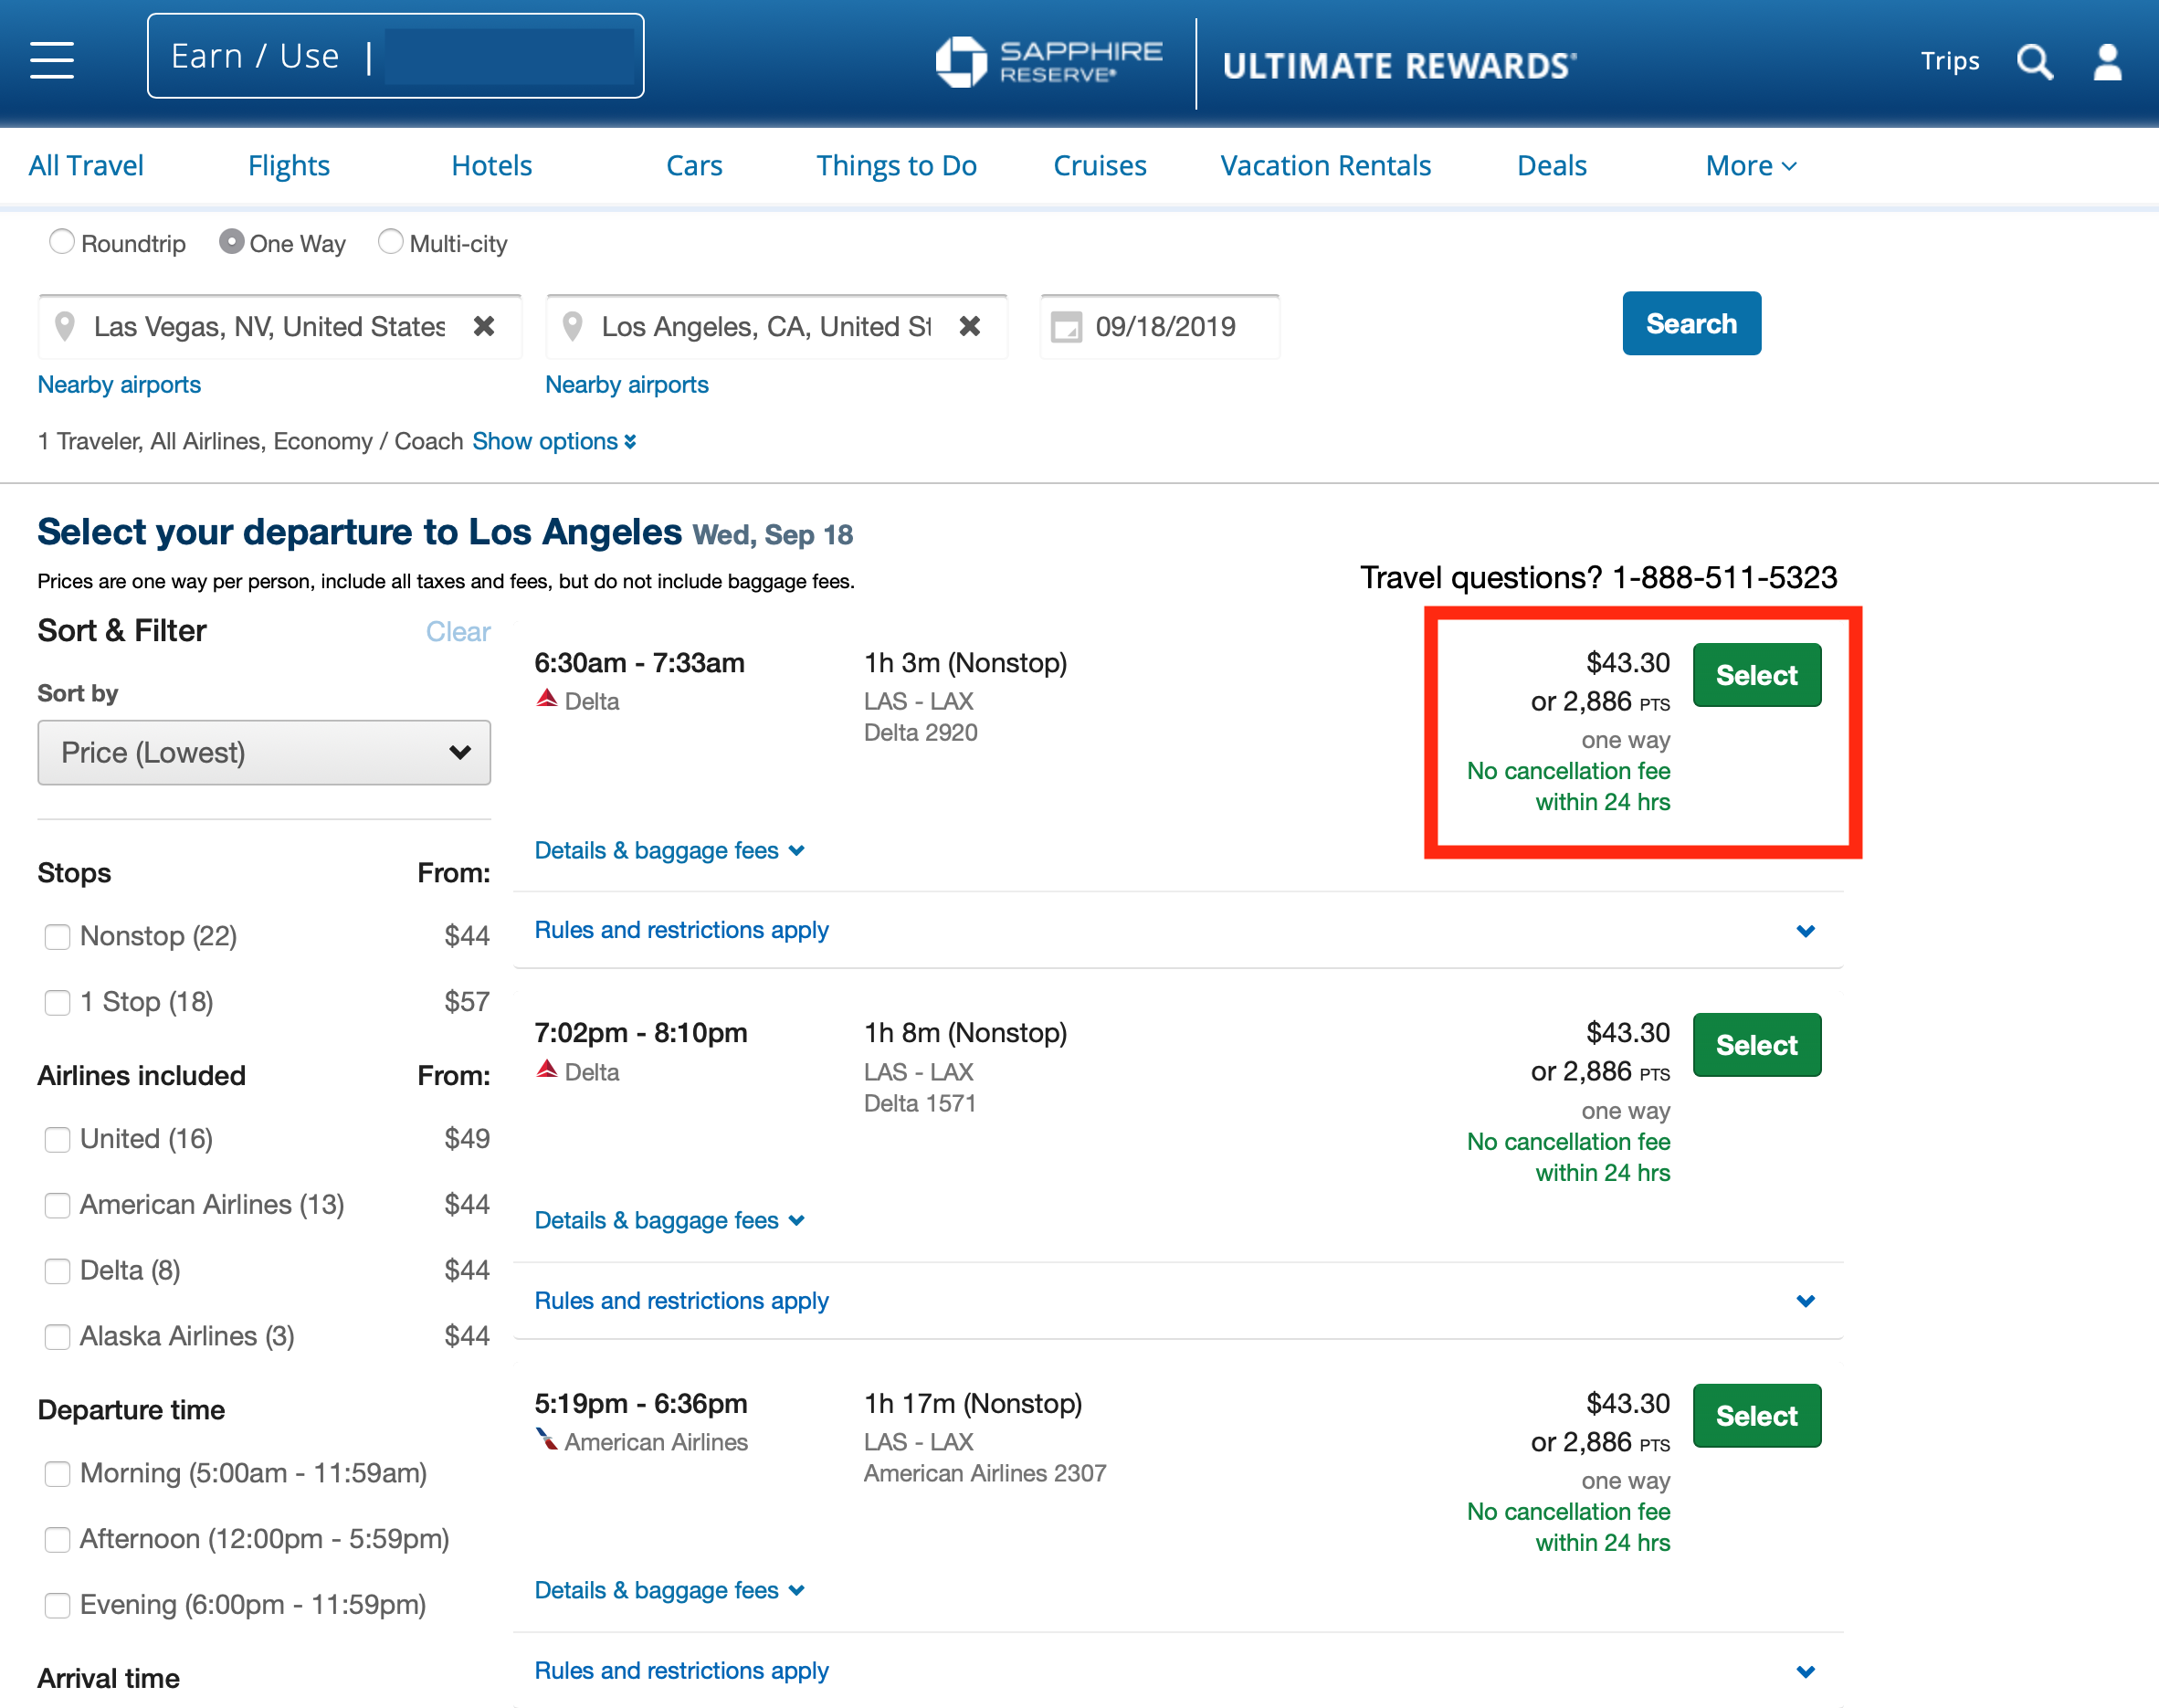The width and height of the screenshot is (2159, 1708).
Task: Check the Alaska Airlines (3) filter
Action: click(57, 1338)
